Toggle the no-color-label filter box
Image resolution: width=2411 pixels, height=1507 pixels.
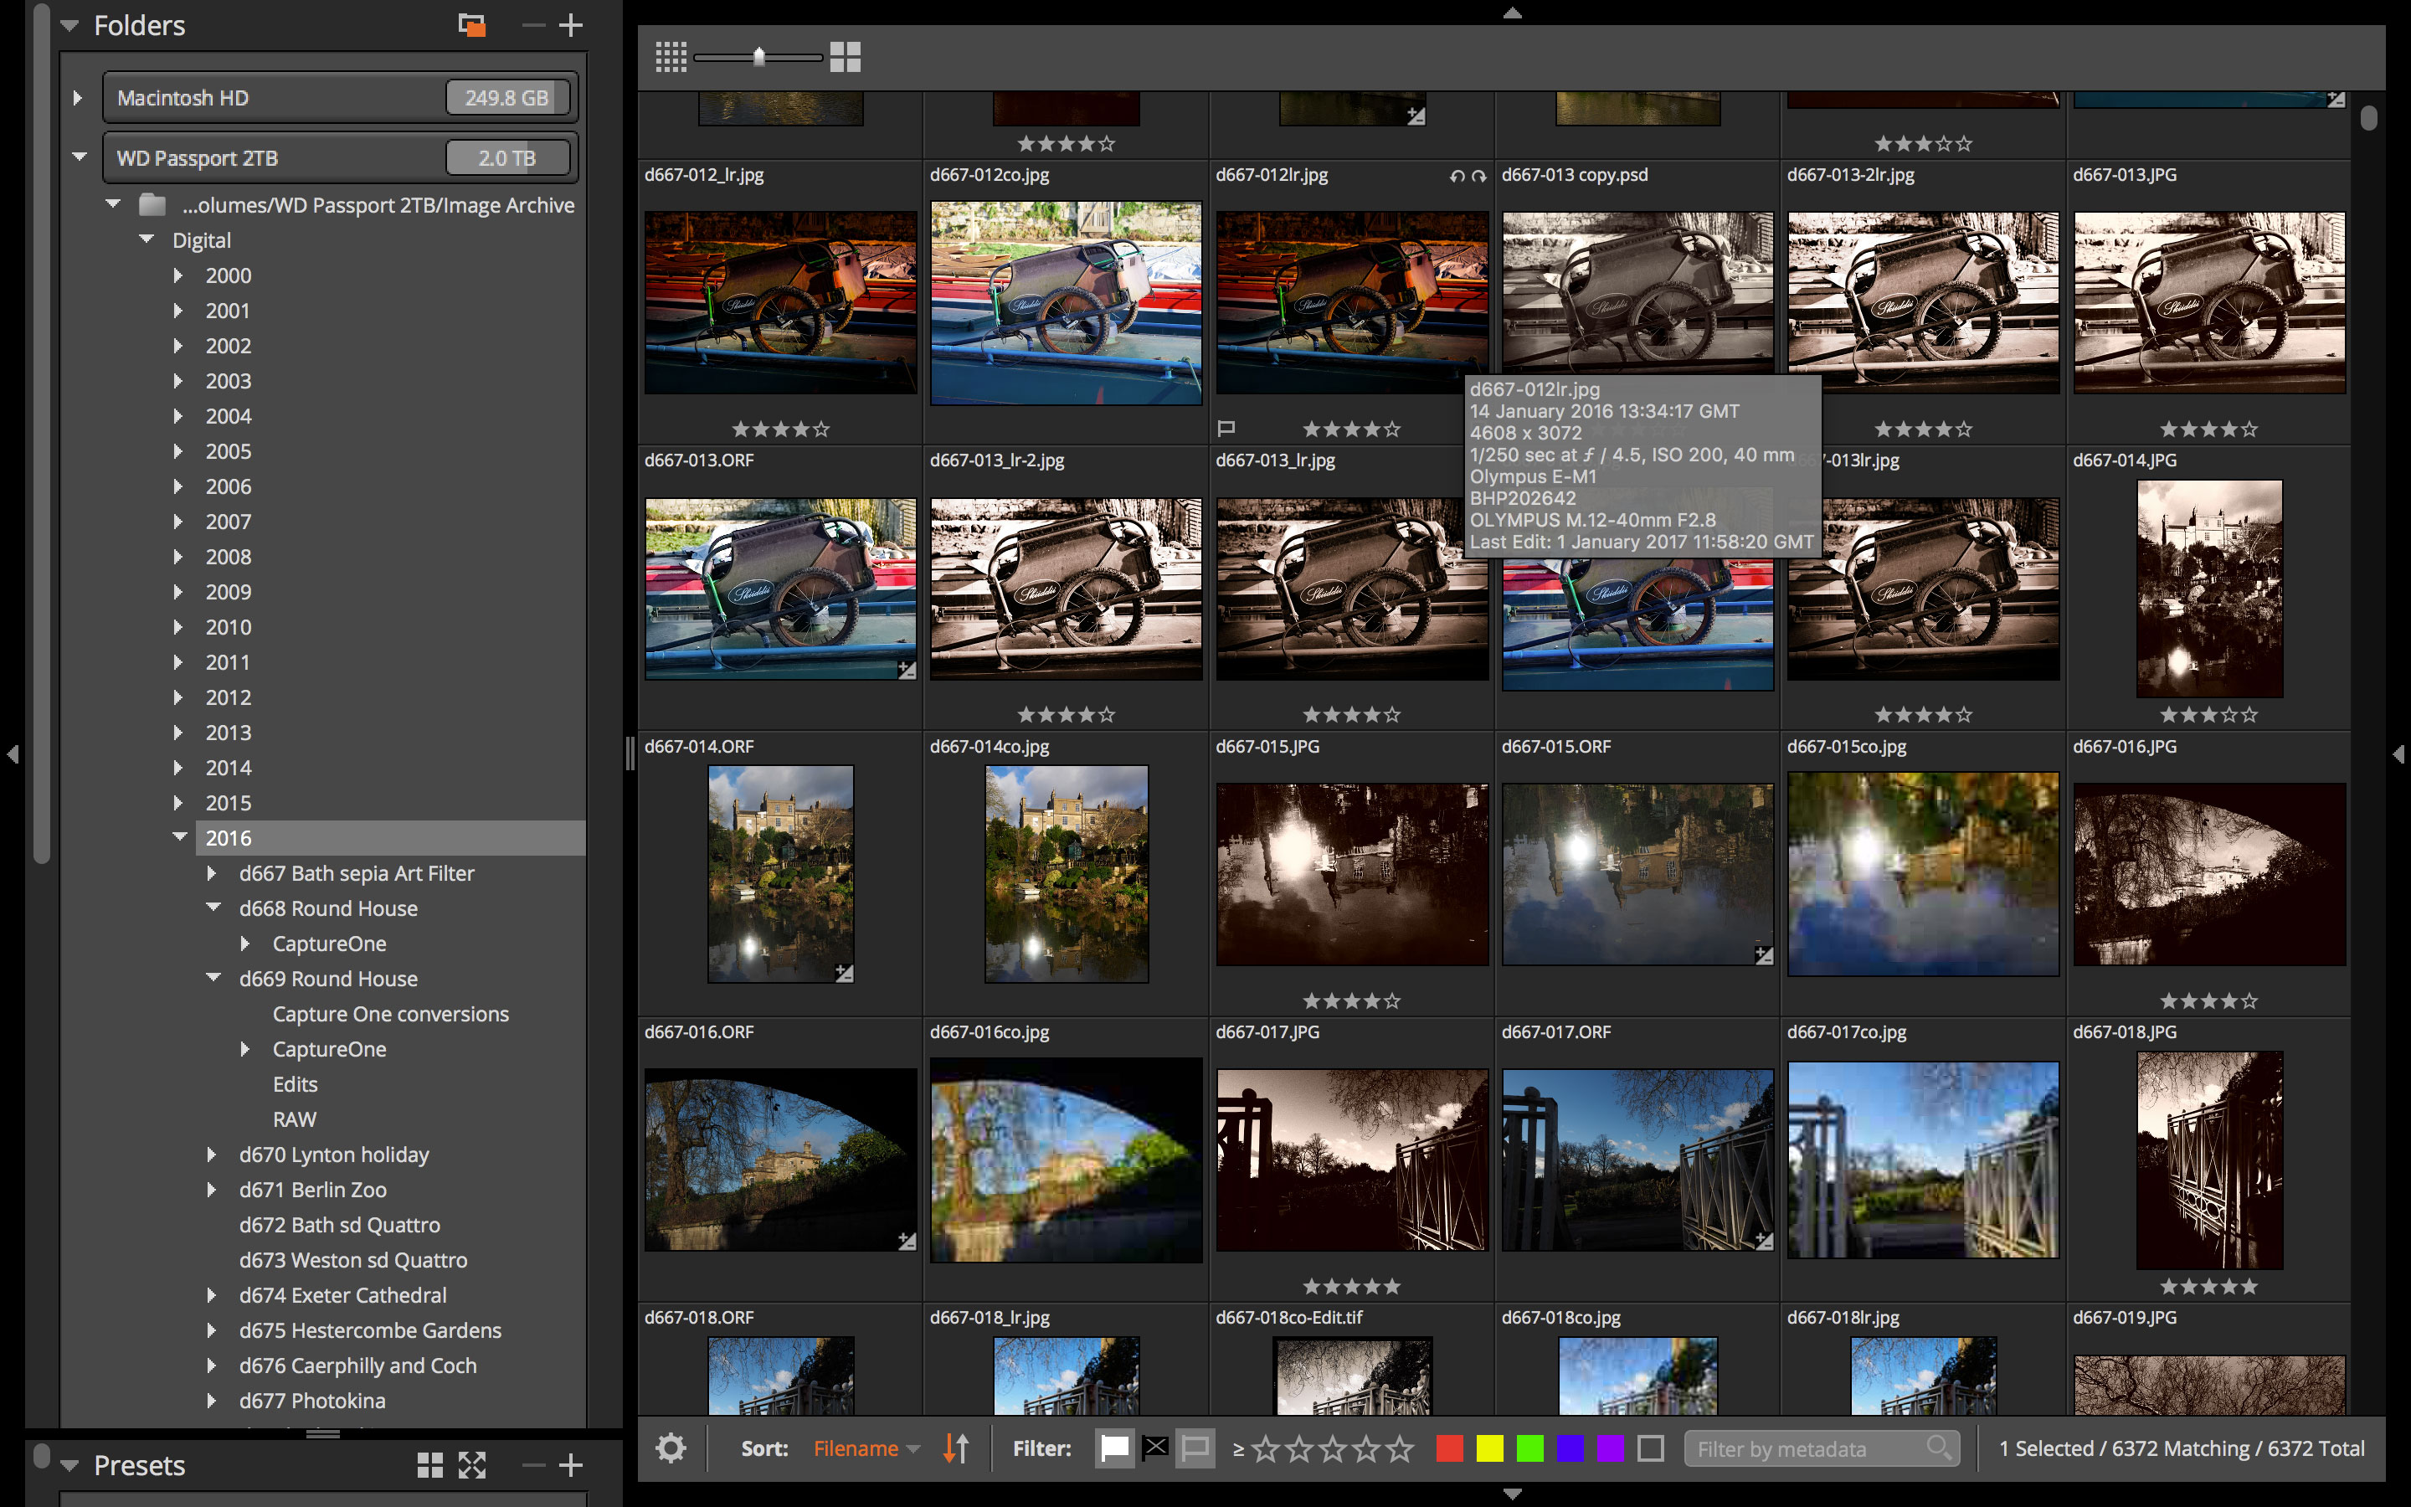(x=1651, y=1448)
